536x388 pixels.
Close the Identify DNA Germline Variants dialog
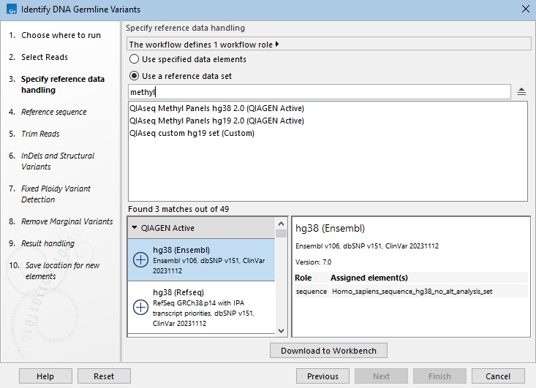[524, 9]
